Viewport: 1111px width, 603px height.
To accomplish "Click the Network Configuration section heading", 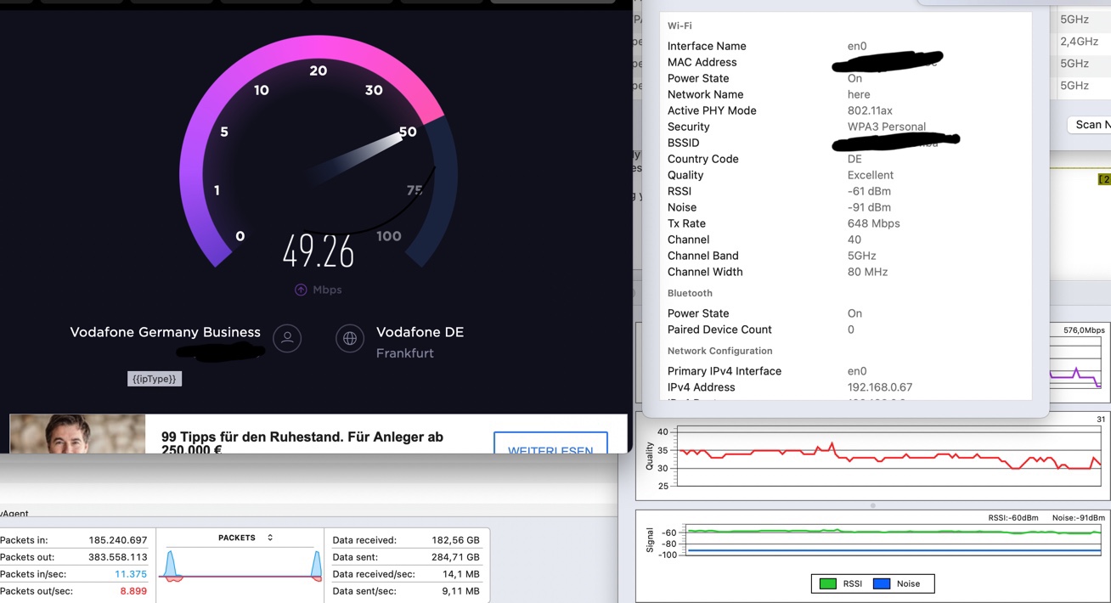I will [x=720, y=351].
